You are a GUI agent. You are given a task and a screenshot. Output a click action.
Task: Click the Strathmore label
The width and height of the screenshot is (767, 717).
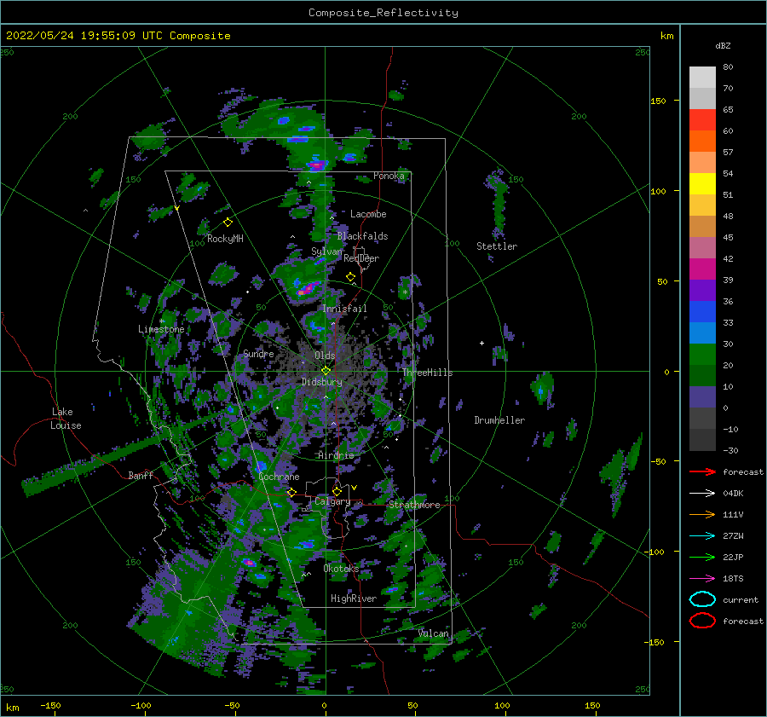point(414,505)
